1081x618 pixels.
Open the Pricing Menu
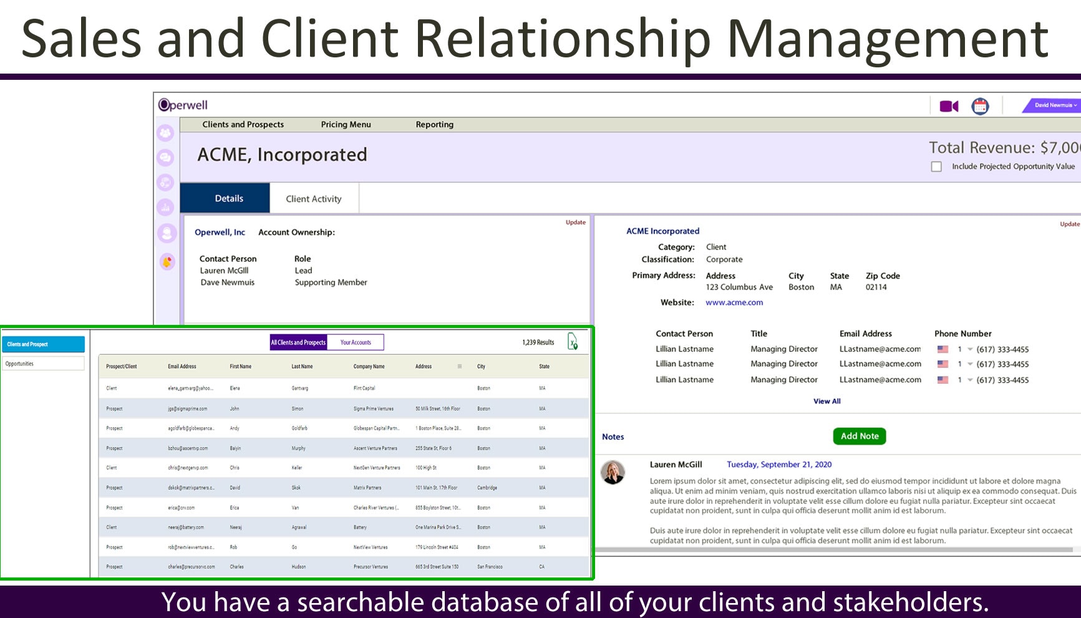point(346,124)
